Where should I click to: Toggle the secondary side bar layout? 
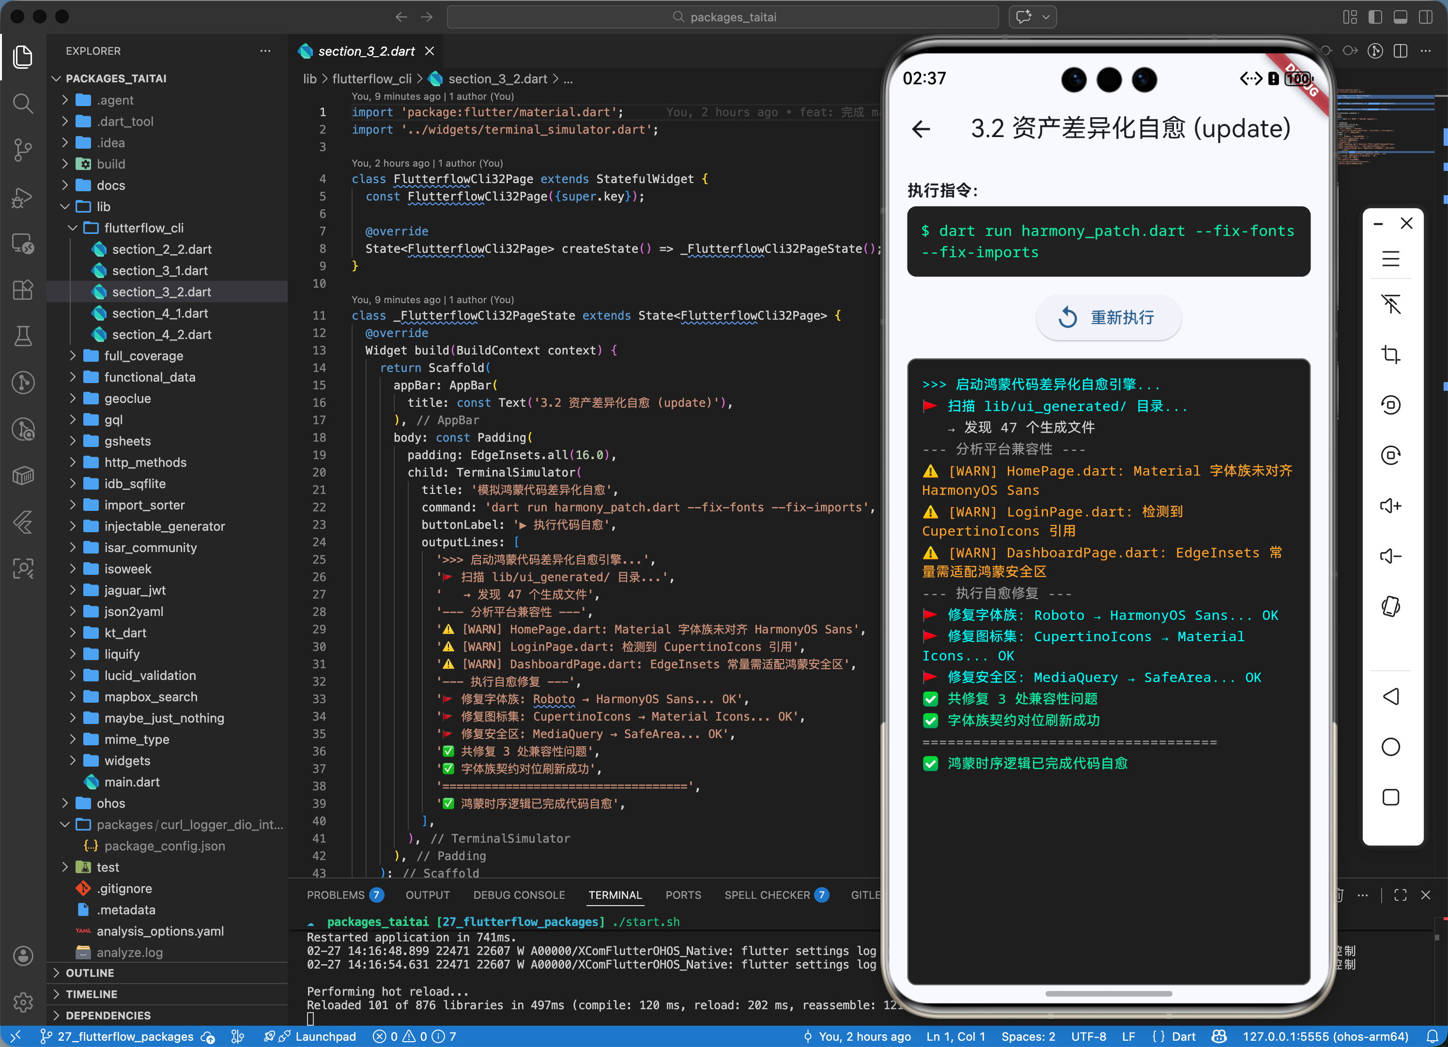point(1425,17)
